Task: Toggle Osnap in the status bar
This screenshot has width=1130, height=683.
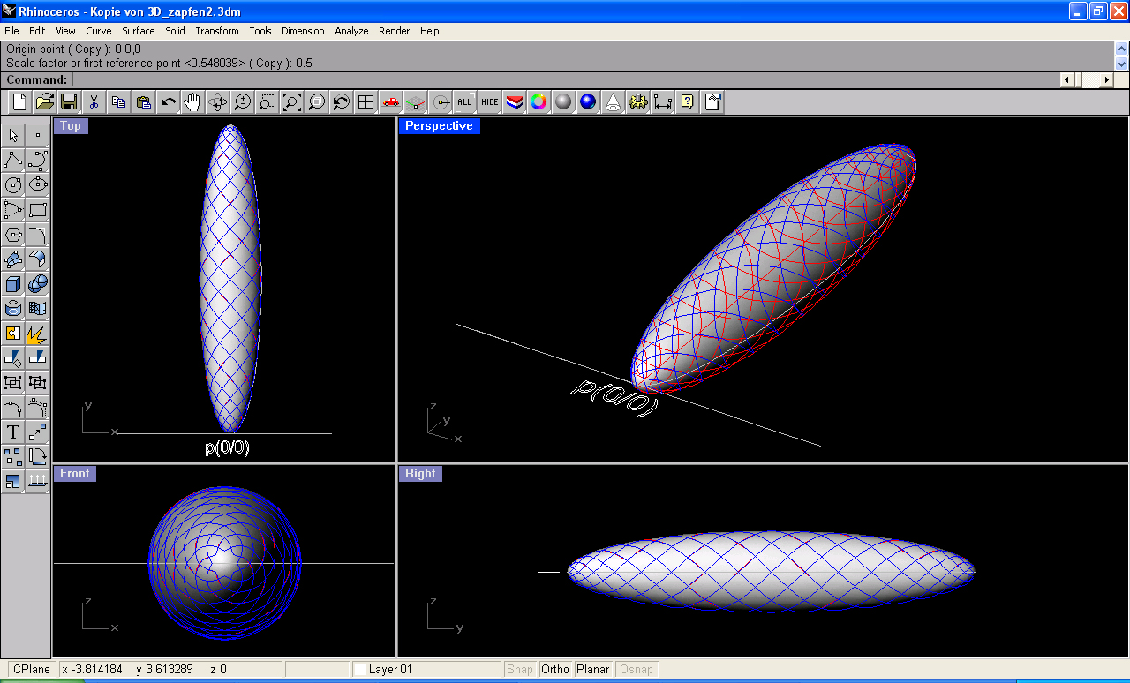Action: (637, 669)
